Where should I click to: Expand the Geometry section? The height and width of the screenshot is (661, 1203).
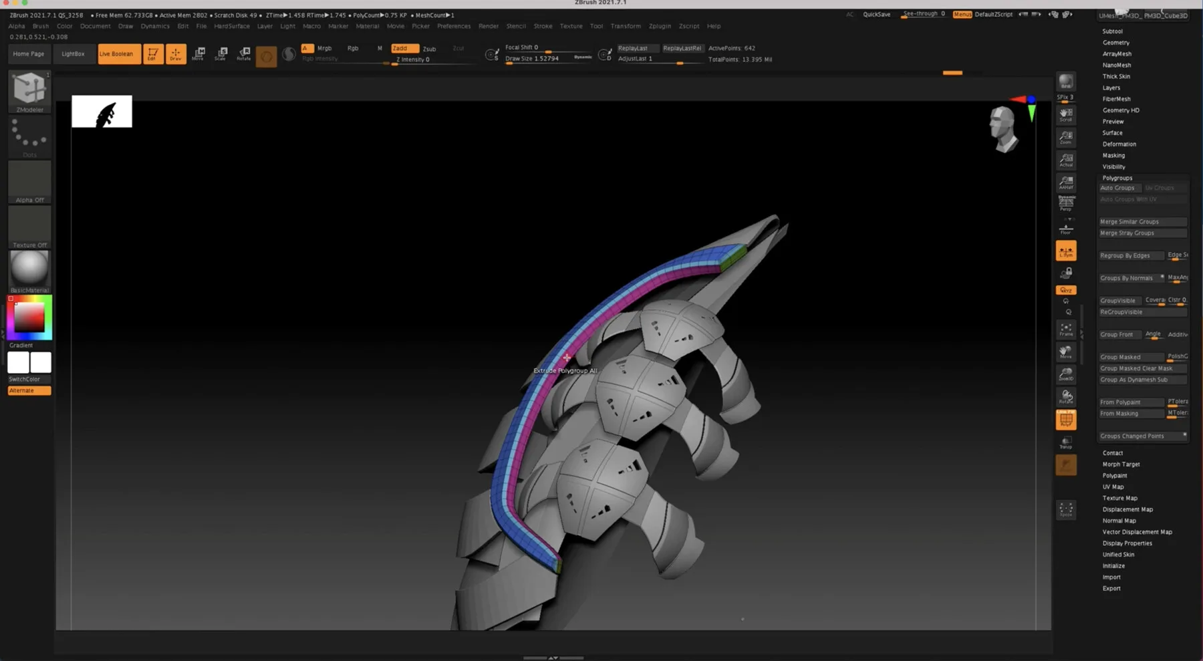[1116, 43]
